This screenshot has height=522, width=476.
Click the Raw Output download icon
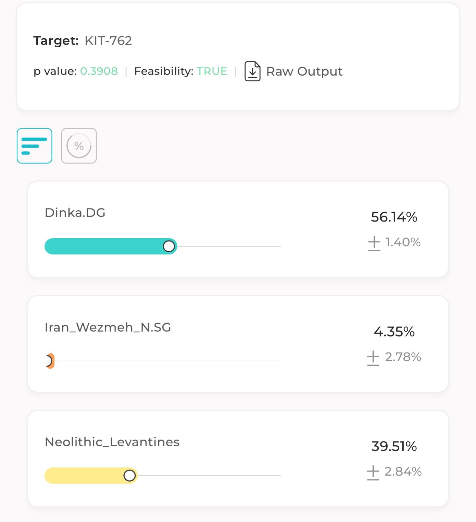[x=252, y=71]
